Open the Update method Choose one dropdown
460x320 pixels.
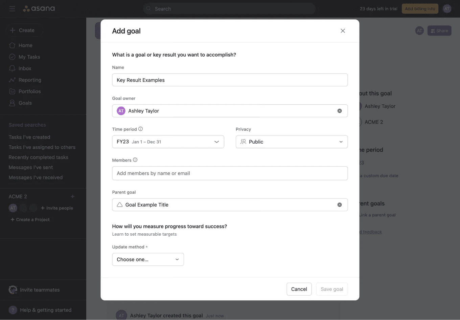tap(148, 259)
